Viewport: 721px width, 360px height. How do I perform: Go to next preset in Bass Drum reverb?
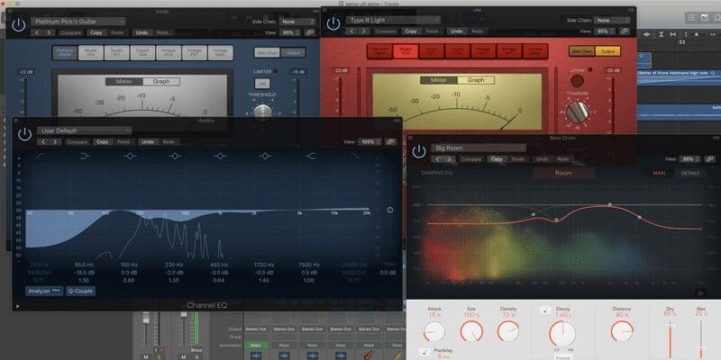pos(449,159)
